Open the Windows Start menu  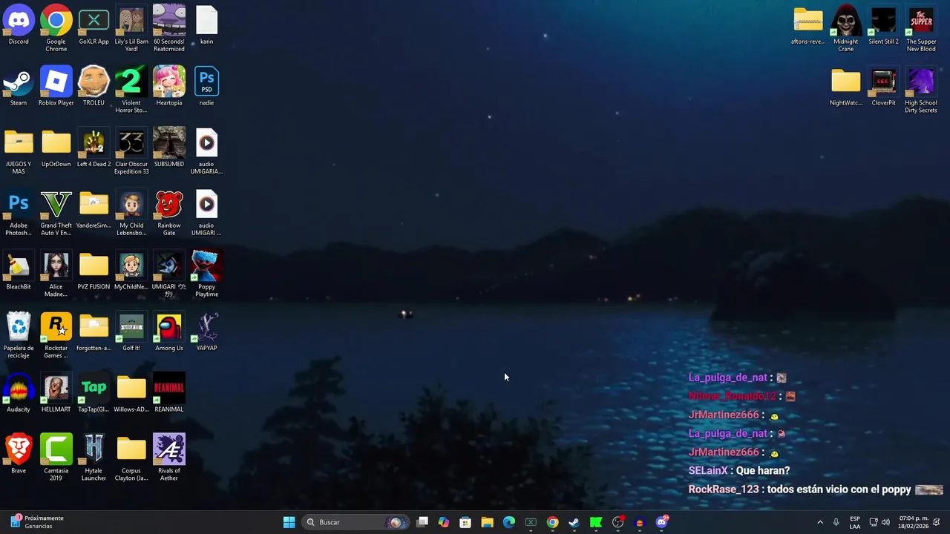click(289, 522)
